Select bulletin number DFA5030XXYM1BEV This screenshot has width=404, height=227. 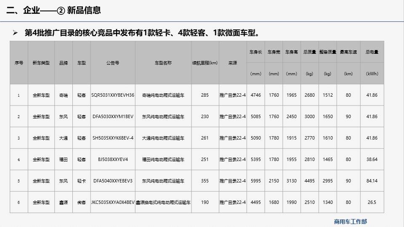pyautogui.click(x=113, y=116)
